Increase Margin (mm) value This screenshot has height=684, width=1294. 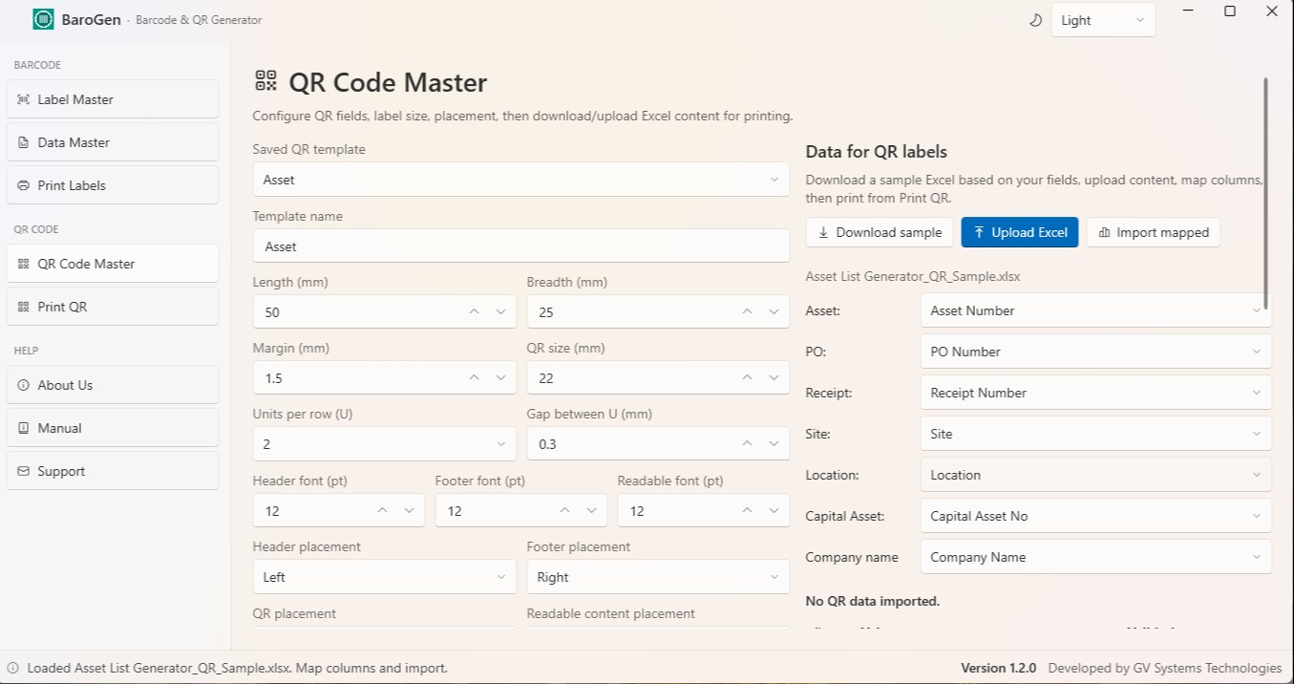click(474, 378)
